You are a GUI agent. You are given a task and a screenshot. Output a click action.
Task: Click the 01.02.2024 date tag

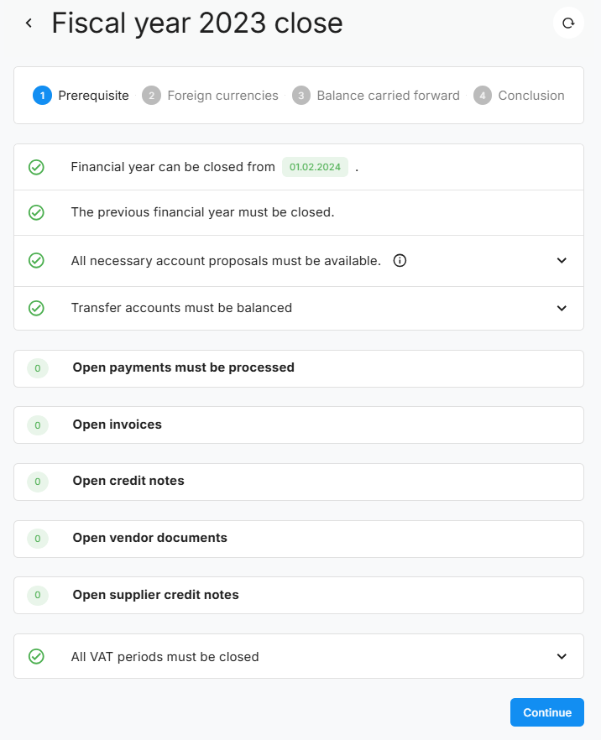[x=315, y=167]
